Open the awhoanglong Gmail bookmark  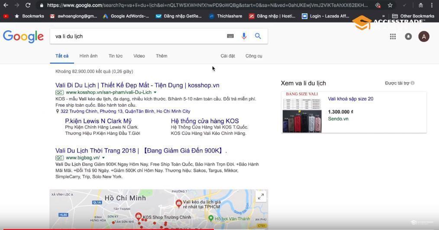pos(73,16)
